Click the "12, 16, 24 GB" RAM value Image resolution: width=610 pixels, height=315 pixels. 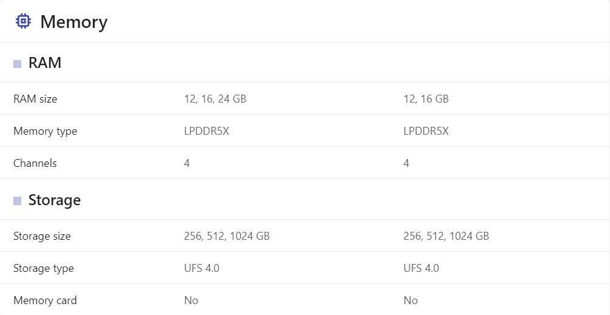[215, 98]
